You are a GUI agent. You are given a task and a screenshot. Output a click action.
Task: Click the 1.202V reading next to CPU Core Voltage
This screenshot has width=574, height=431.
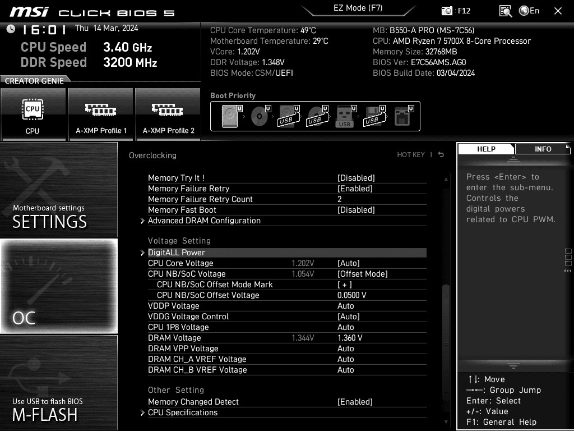click(303, 263)
